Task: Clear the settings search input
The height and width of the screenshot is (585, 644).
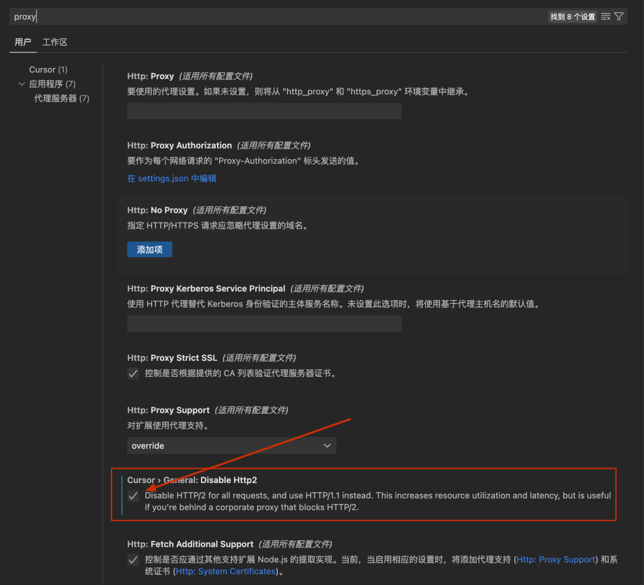Action: 604,16
